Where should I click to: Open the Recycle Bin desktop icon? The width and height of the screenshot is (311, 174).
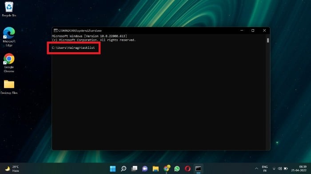(x=9, y=9)
